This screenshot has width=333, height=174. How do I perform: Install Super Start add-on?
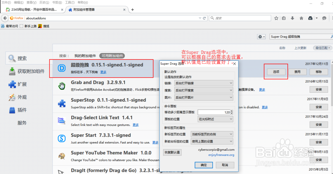pos(319,142)
